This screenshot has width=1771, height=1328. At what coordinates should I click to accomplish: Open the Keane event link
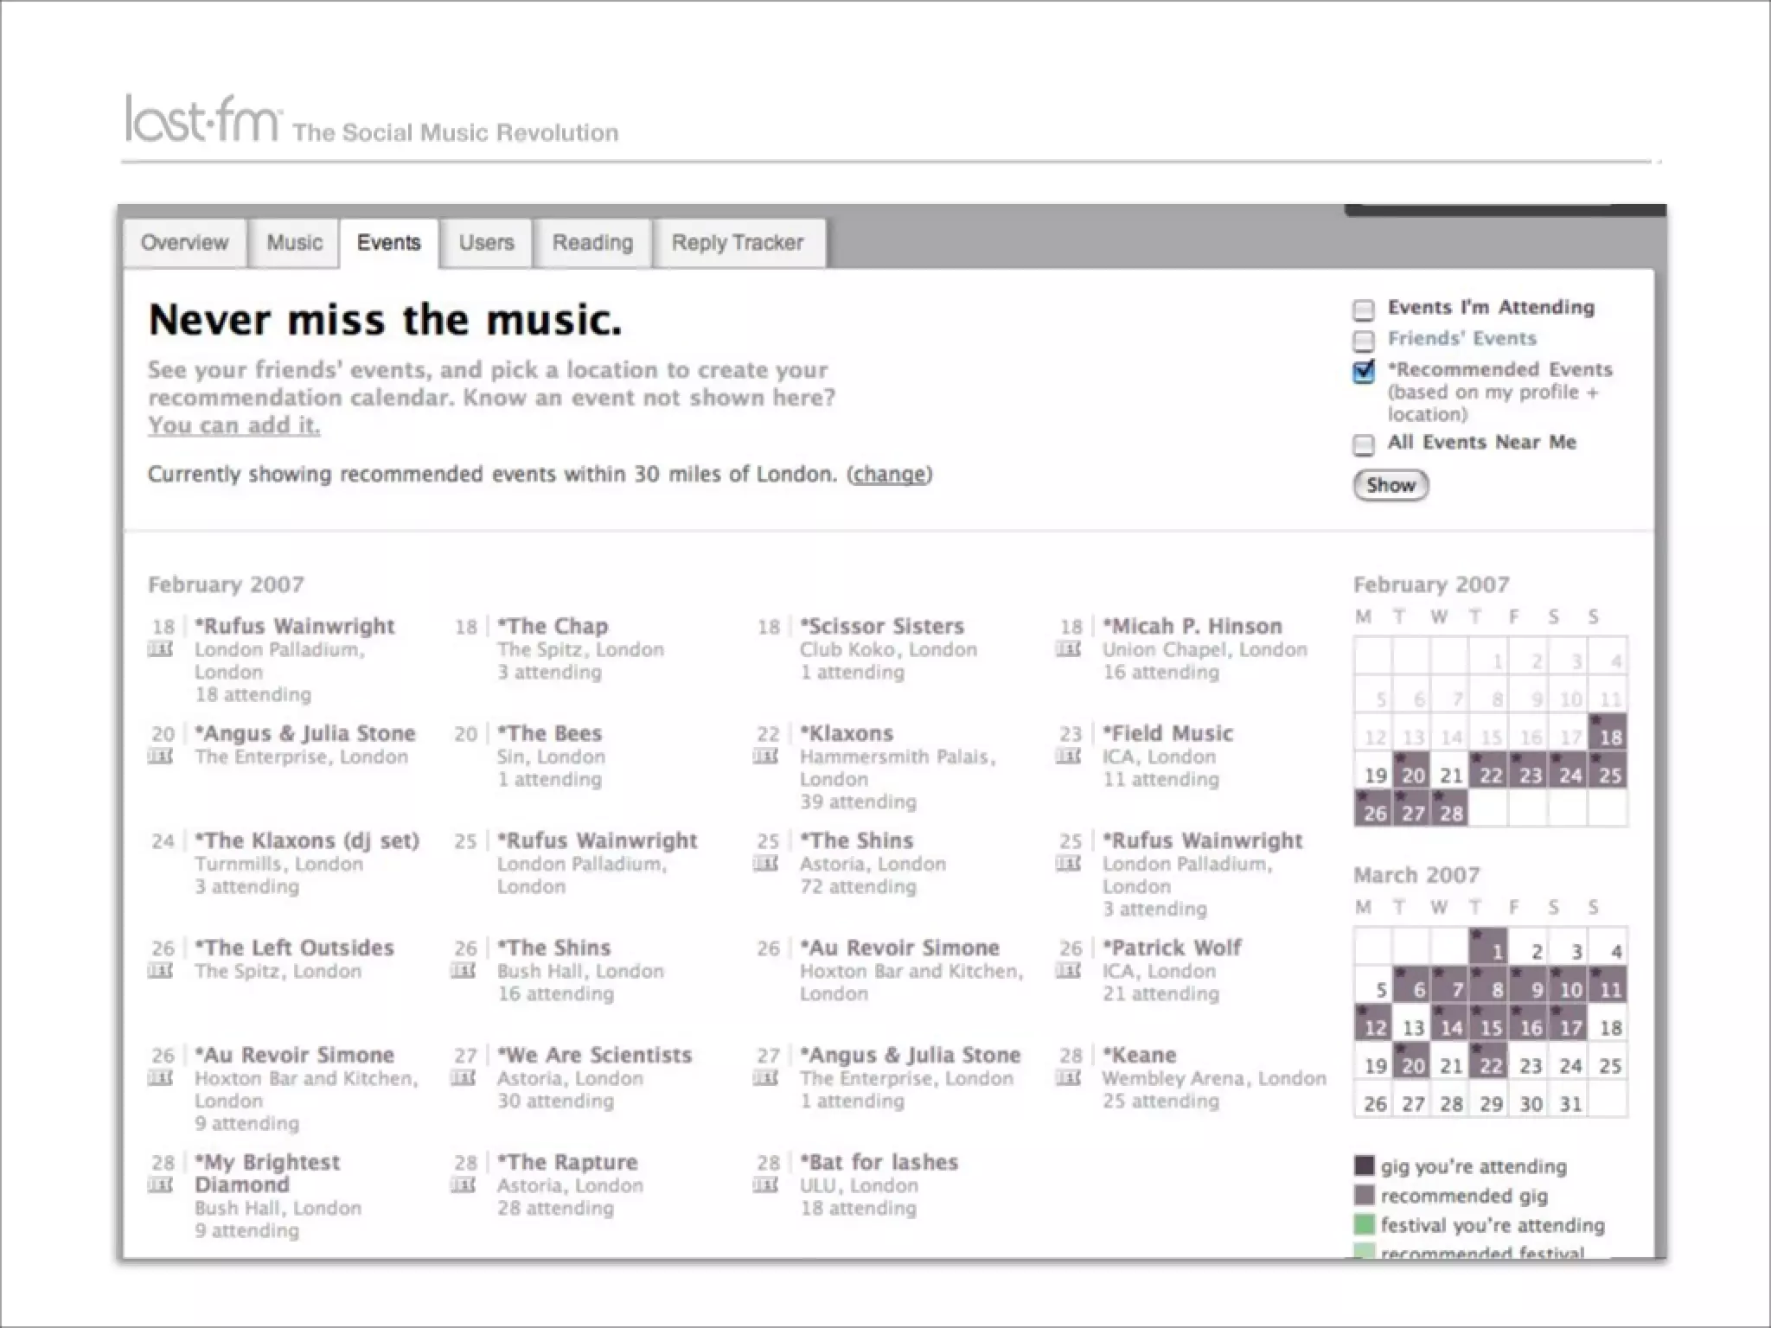tap(1139, 1055)
